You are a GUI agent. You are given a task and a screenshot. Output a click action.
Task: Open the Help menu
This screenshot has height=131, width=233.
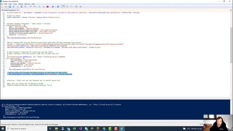pyautogui.click(x=33, y=4)
